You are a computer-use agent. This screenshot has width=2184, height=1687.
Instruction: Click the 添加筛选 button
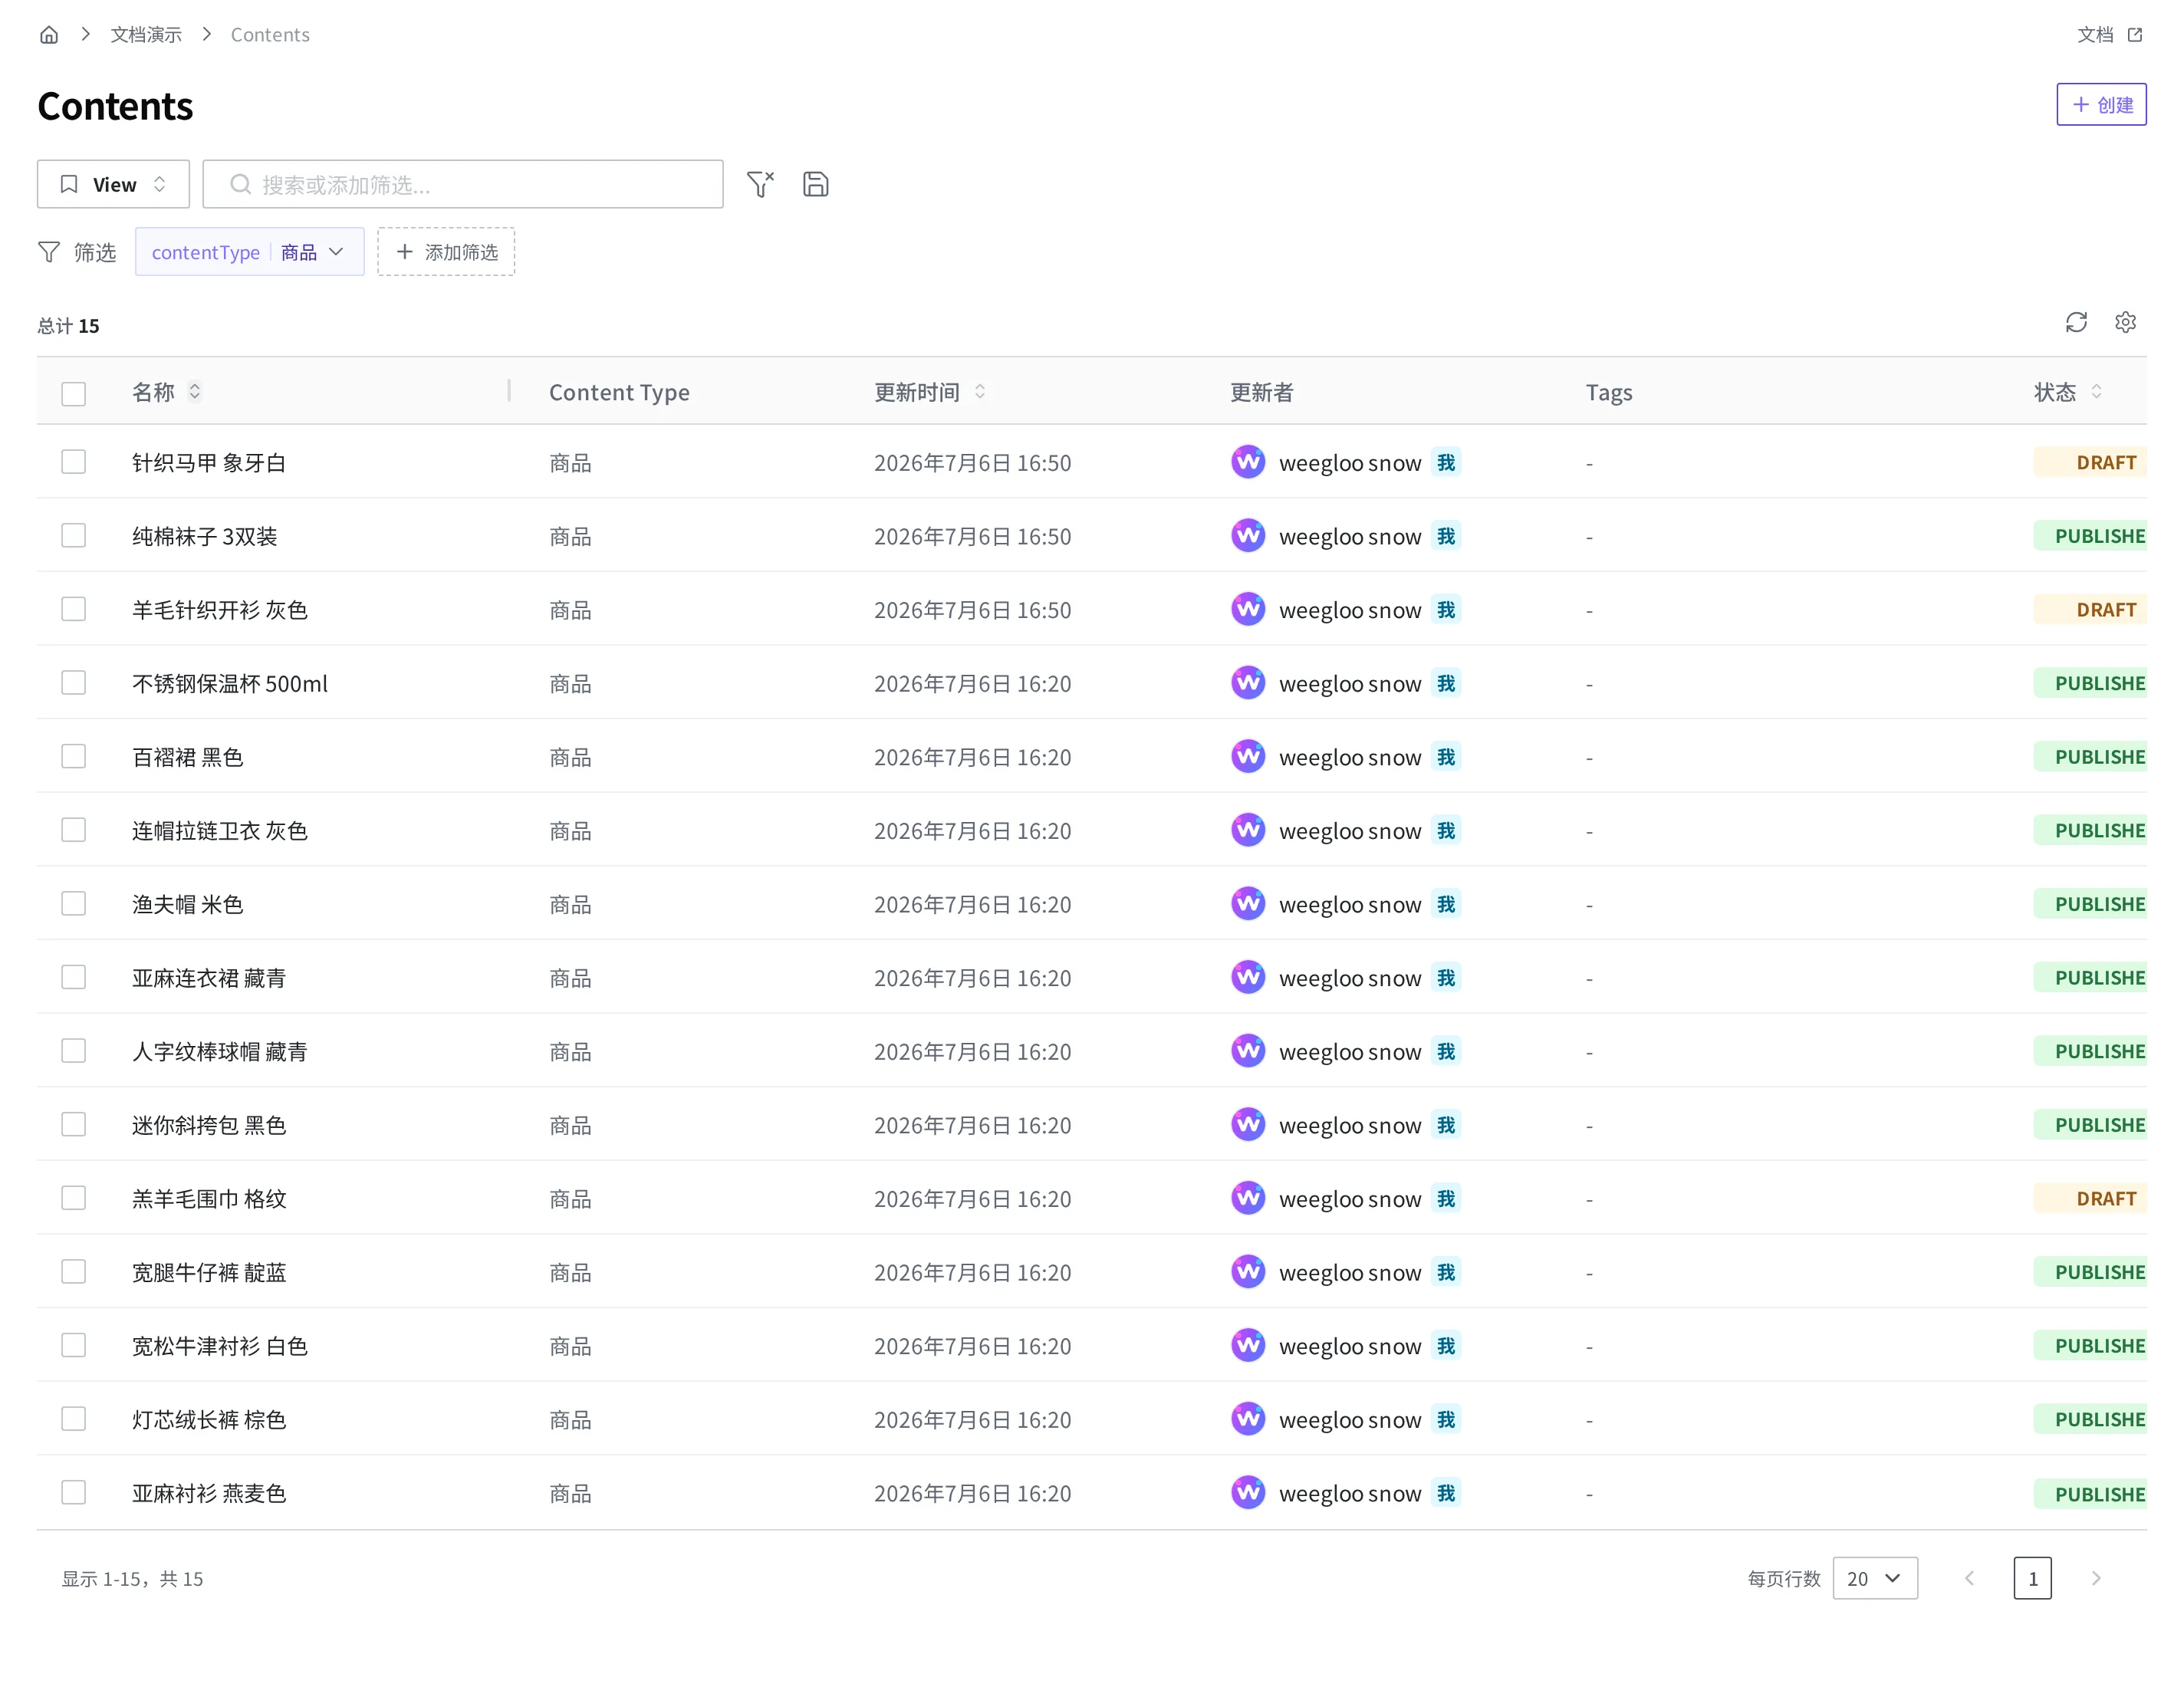pos(446,252)
